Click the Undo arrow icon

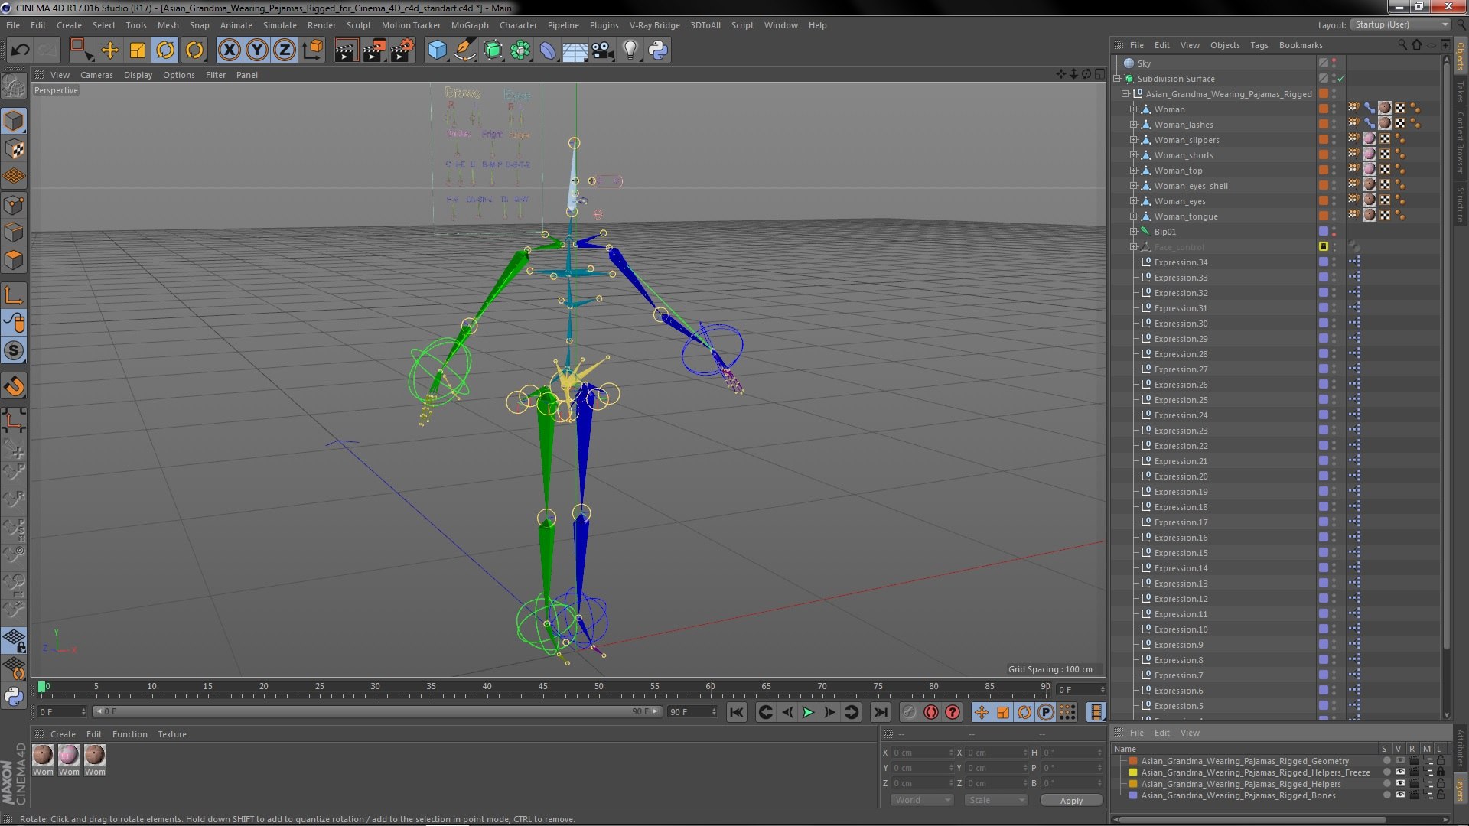tap(20, 50)
